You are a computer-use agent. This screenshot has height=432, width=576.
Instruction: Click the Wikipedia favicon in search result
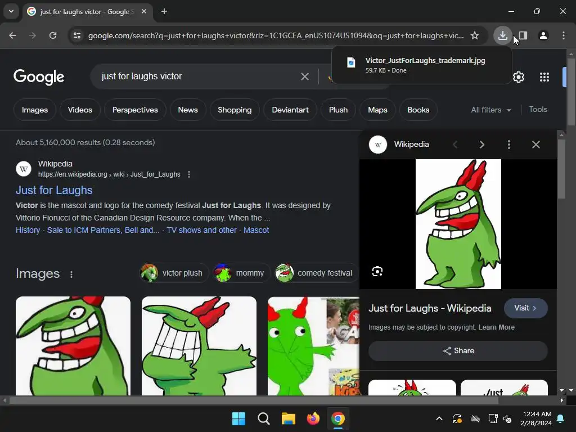tap(24, 169)
